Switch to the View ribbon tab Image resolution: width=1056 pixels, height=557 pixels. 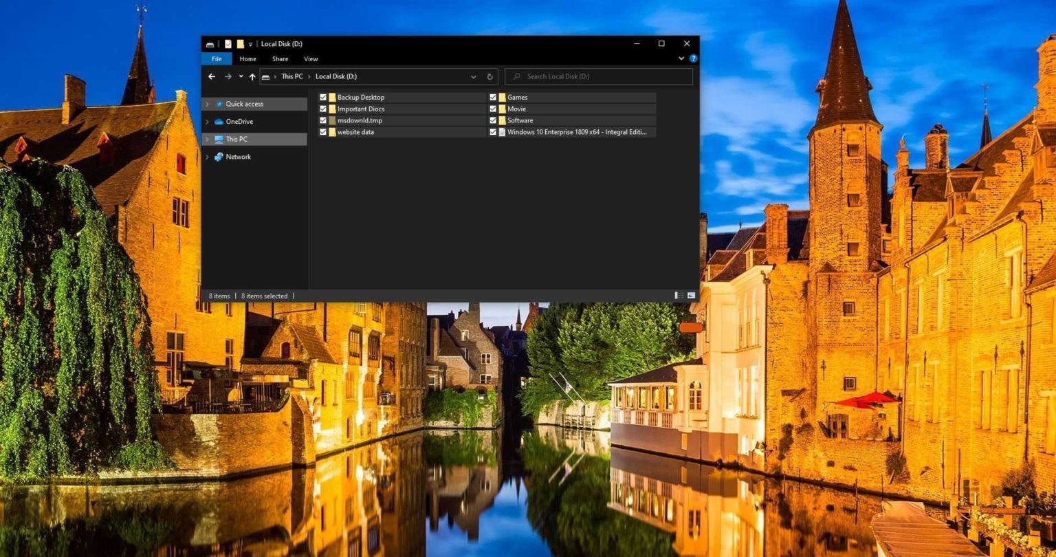(311, 59)
